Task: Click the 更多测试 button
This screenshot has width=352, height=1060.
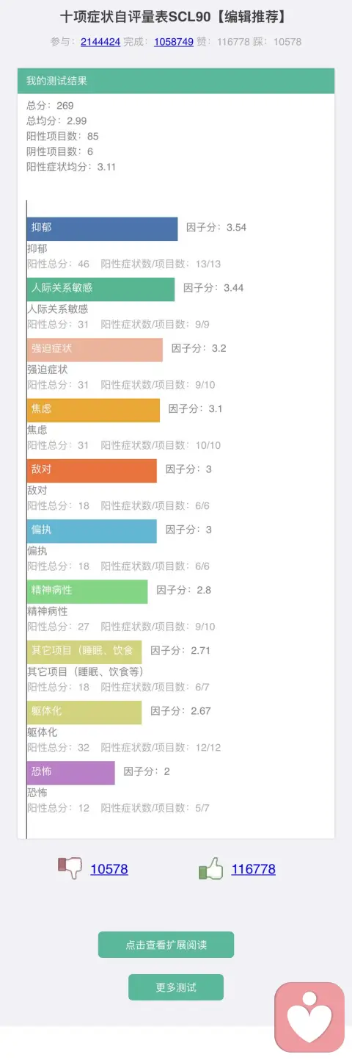Action: 176,987
